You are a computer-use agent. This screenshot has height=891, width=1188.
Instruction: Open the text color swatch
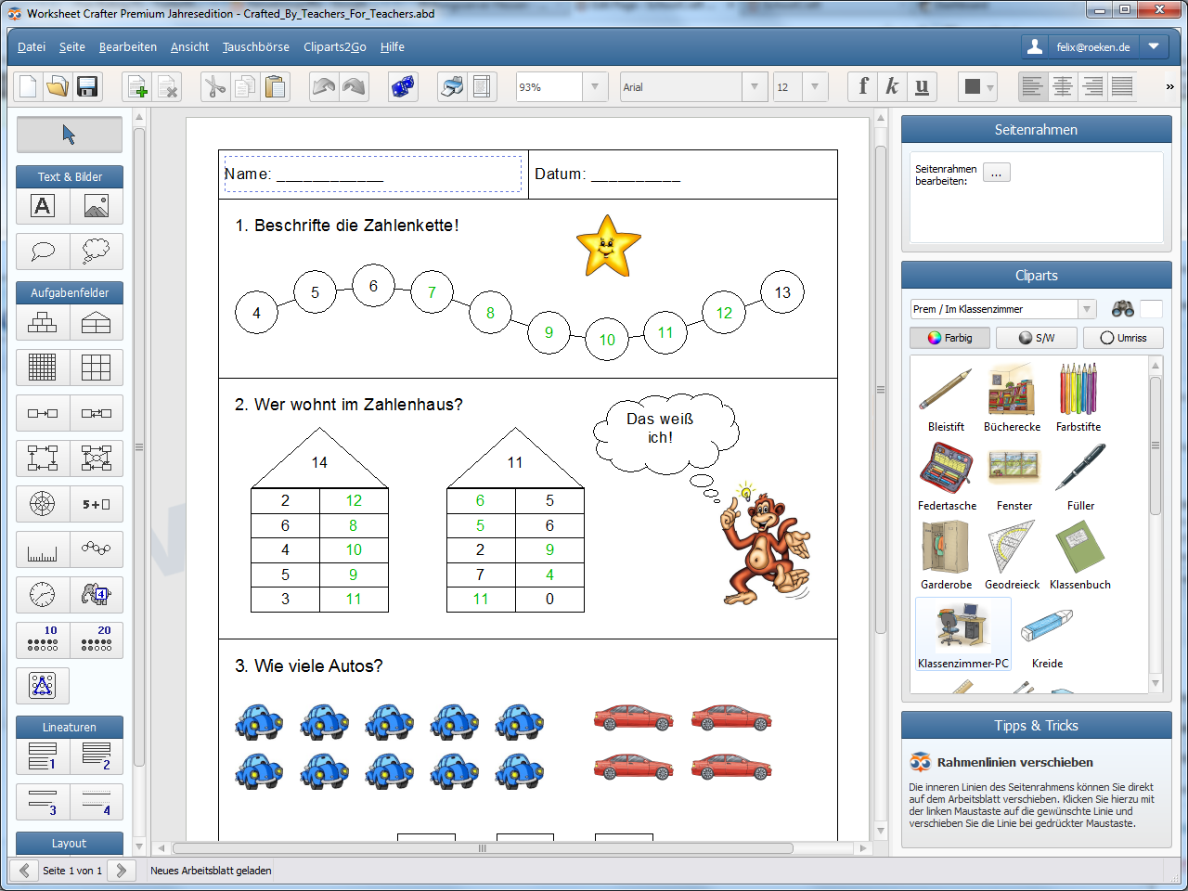click(x=978, y=87)
